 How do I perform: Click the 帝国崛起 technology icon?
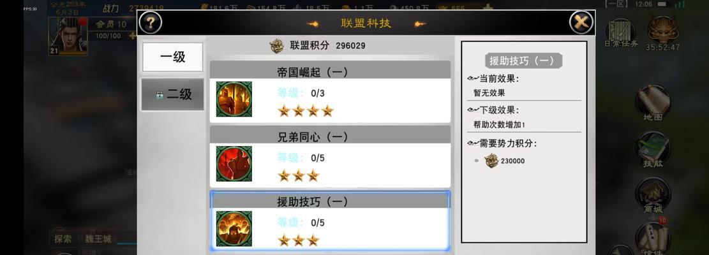[x=234, y=99]
